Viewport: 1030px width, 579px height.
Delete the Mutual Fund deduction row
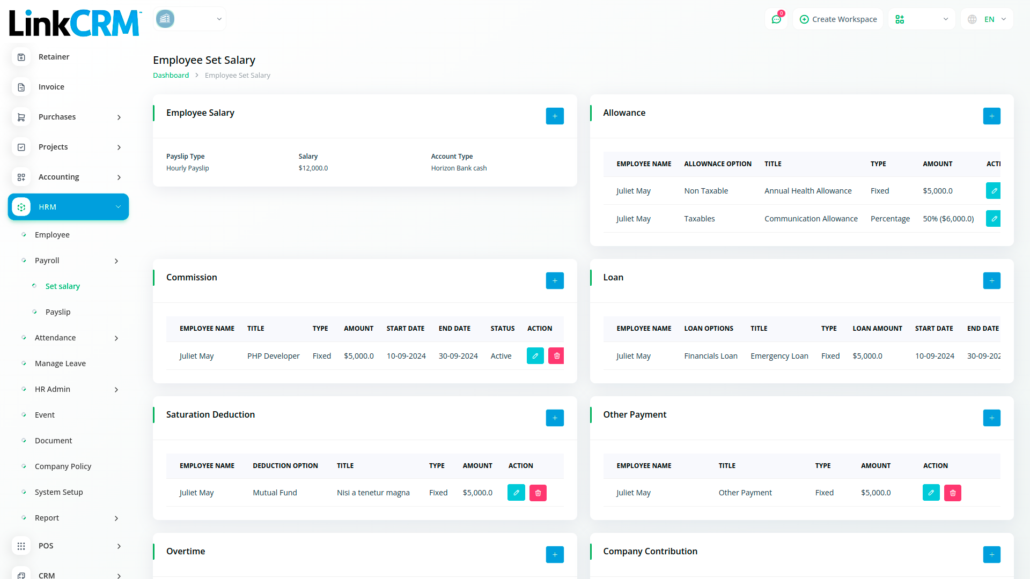tap(538, 493)
